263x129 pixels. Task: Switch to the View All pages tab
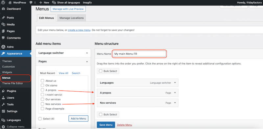pyautogui.click(x=63, y=73)
